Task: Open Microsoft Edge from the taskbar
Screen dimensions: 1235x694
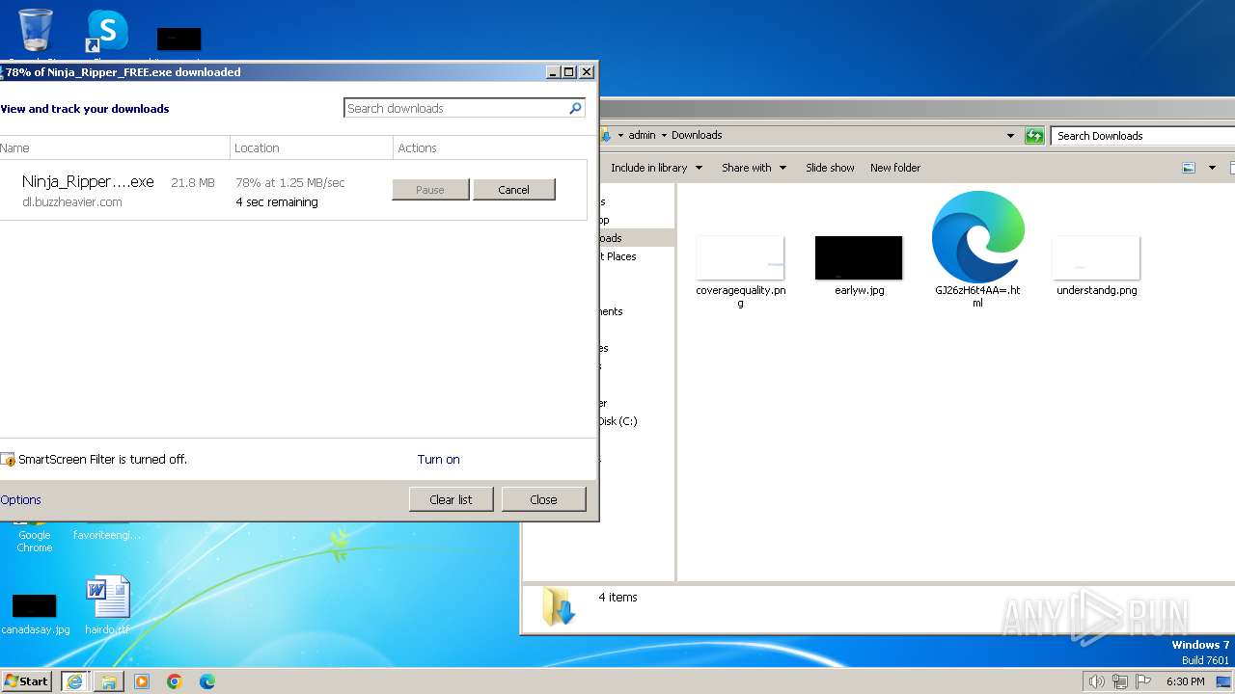Action: [207, 681]
